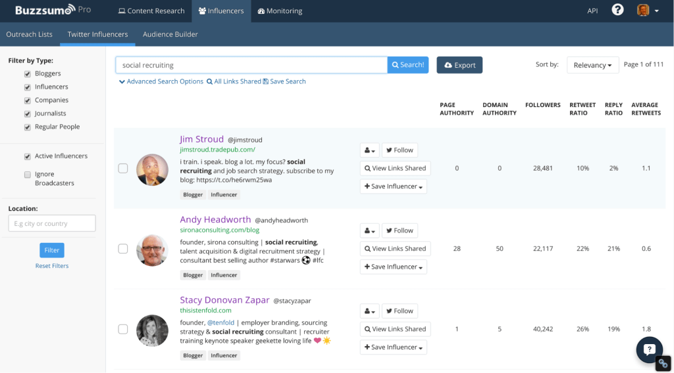Click the Page Authority column header
Screen dimensions: 674x373
(457, 109)
